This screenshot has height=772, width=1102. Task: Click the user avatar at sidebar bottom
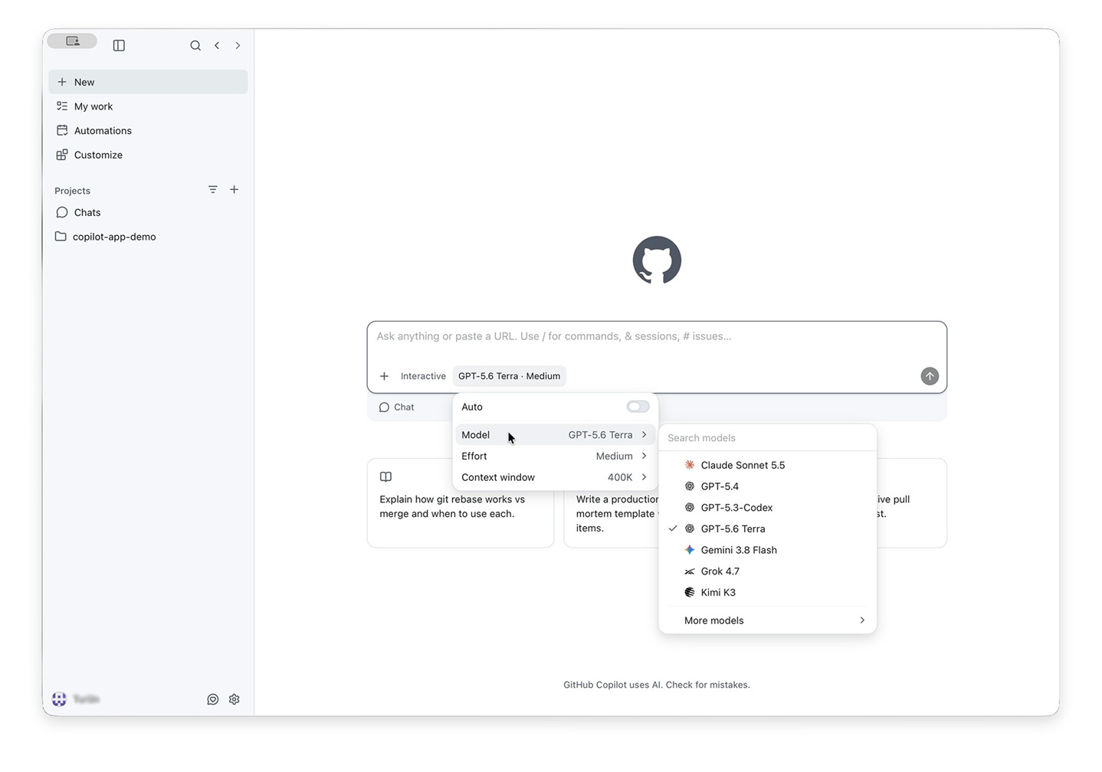(x=59, y=699)
